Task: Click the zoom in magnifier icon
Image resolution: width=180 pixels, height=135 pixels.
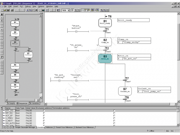Action: [x=101, y=10]
